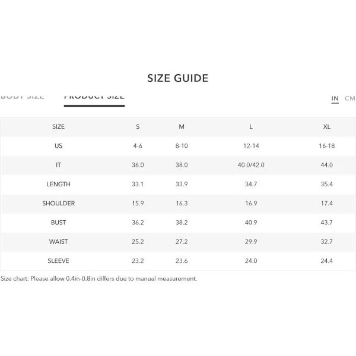Click the 16-18 US value for XL
Viewport: 356px width, 356px height.
[x=327, y=146]
